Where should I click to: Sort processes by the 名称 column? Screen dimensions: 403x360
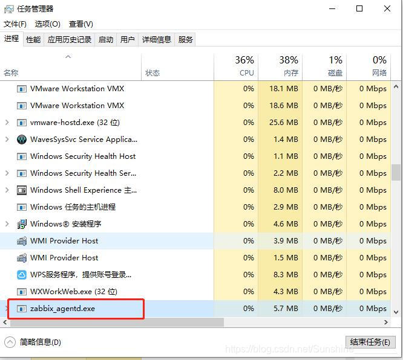[70, 67]
